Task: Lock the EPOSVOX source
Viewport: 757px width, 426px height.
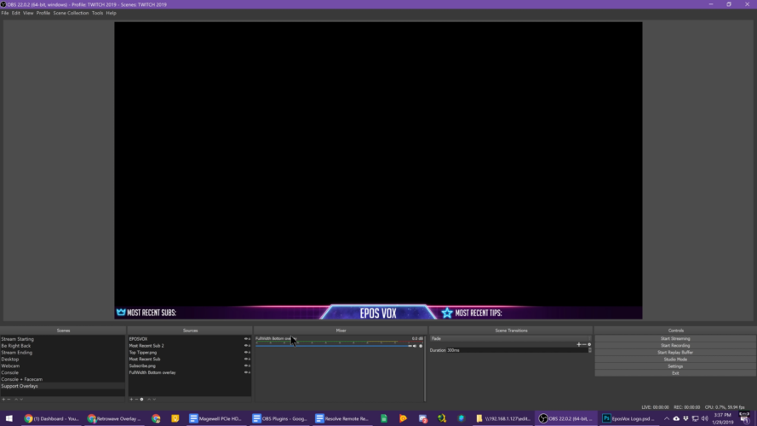Action: pos(249,339)
